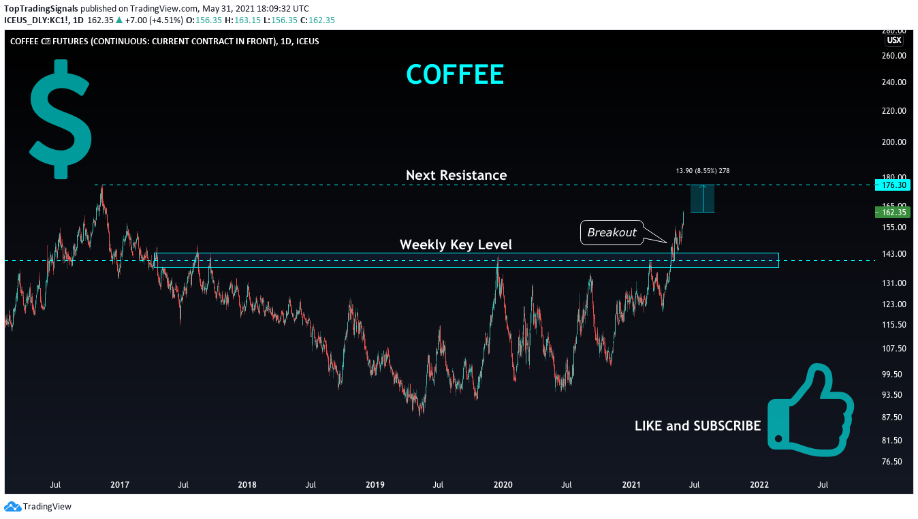Click the 2017 label on time axis
The width and height of the screenshot is (918, 519).
120,485
